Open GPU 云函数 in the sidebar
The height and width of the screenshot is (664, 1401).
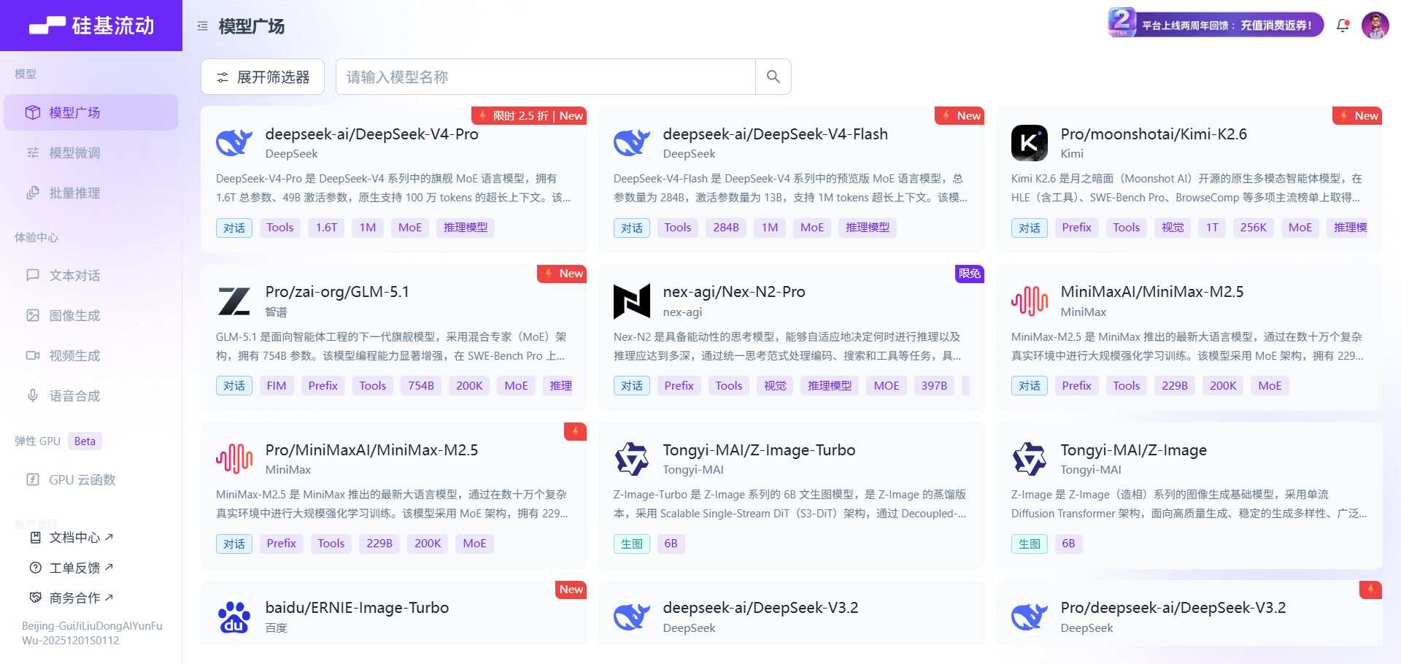pyautogui.click(x=91, y=479)
